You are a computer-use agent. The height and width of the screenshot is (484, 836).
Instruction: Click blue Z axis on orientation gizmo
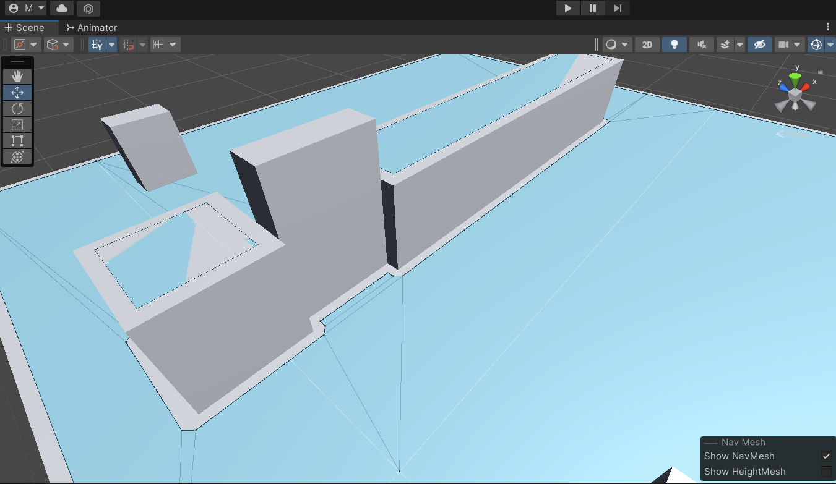point(784,88)
